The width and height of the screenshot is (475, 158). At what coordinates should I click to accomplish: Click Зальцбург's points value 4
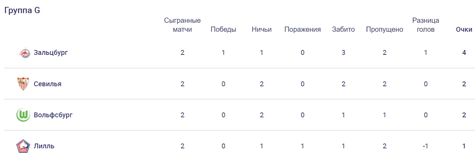pyautogui.click(x=464, y=53)
